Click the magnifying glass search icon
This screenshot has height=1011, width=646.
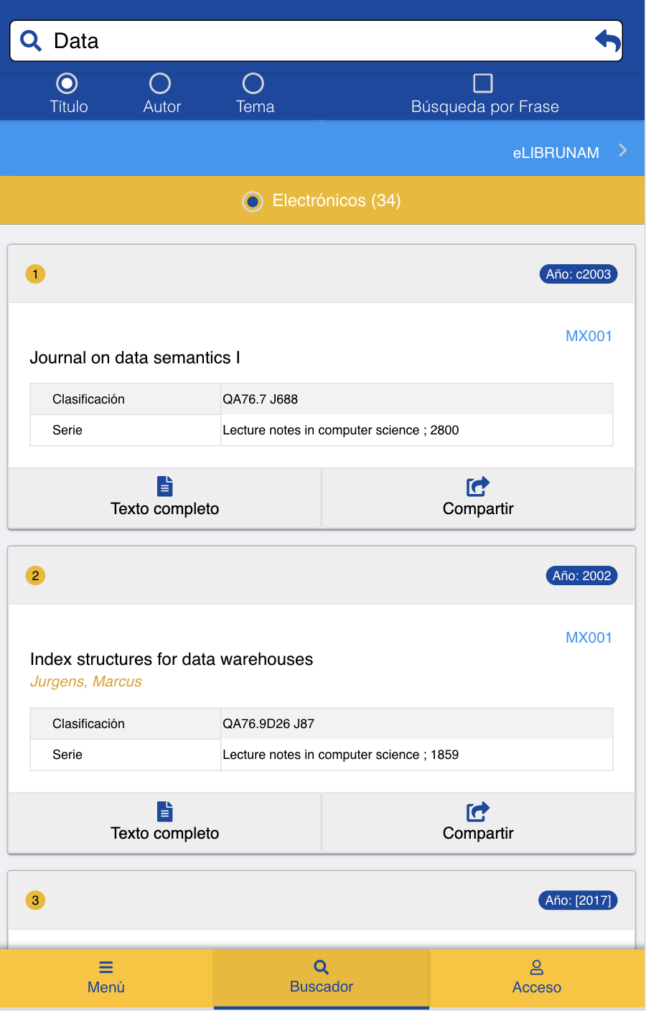(x=31, y=41)
